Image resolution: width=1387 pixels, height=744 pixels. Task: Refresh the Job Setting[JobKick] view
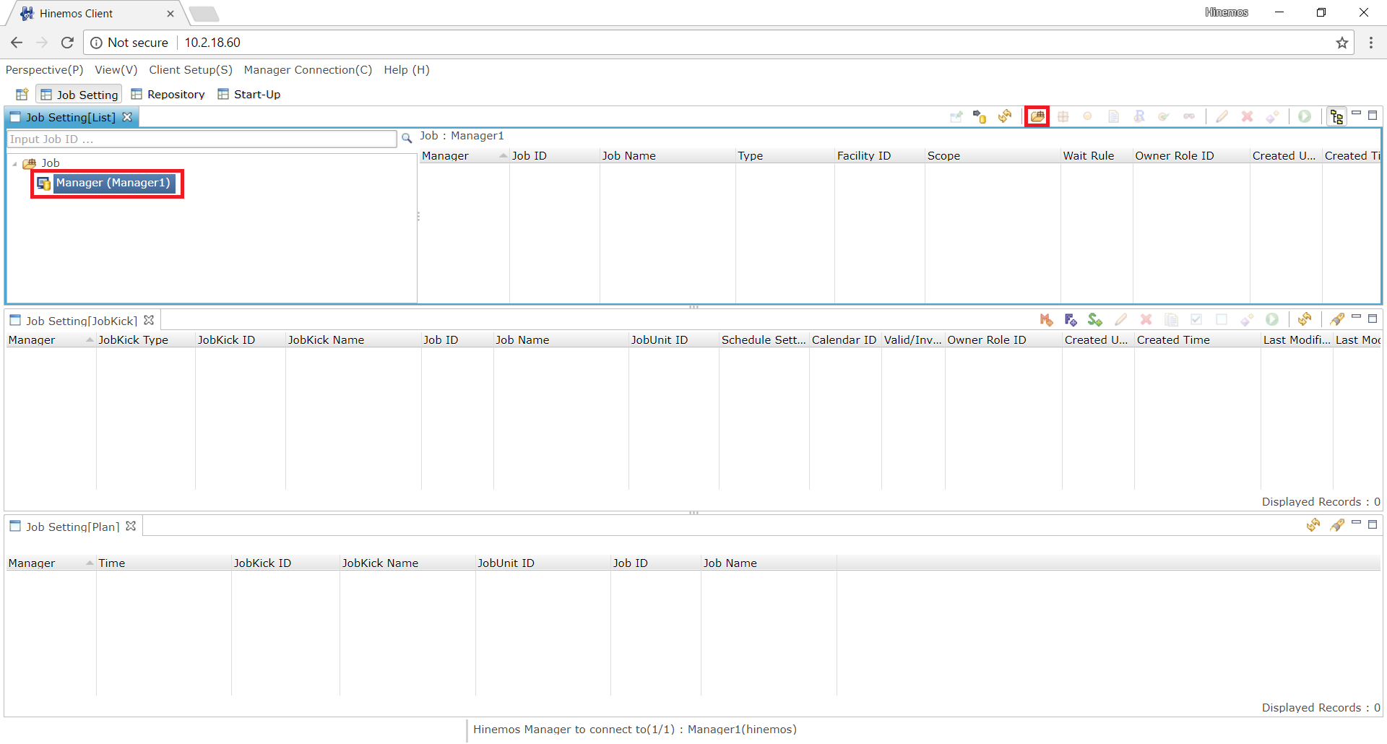pos(1305,319)
